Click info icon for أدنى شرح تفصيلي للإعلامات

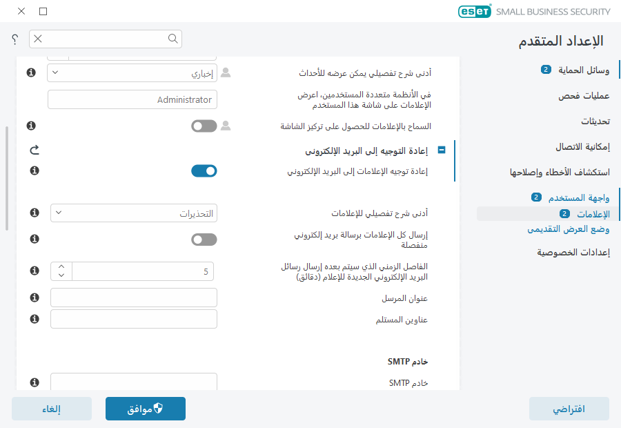[x=34, y=213]
